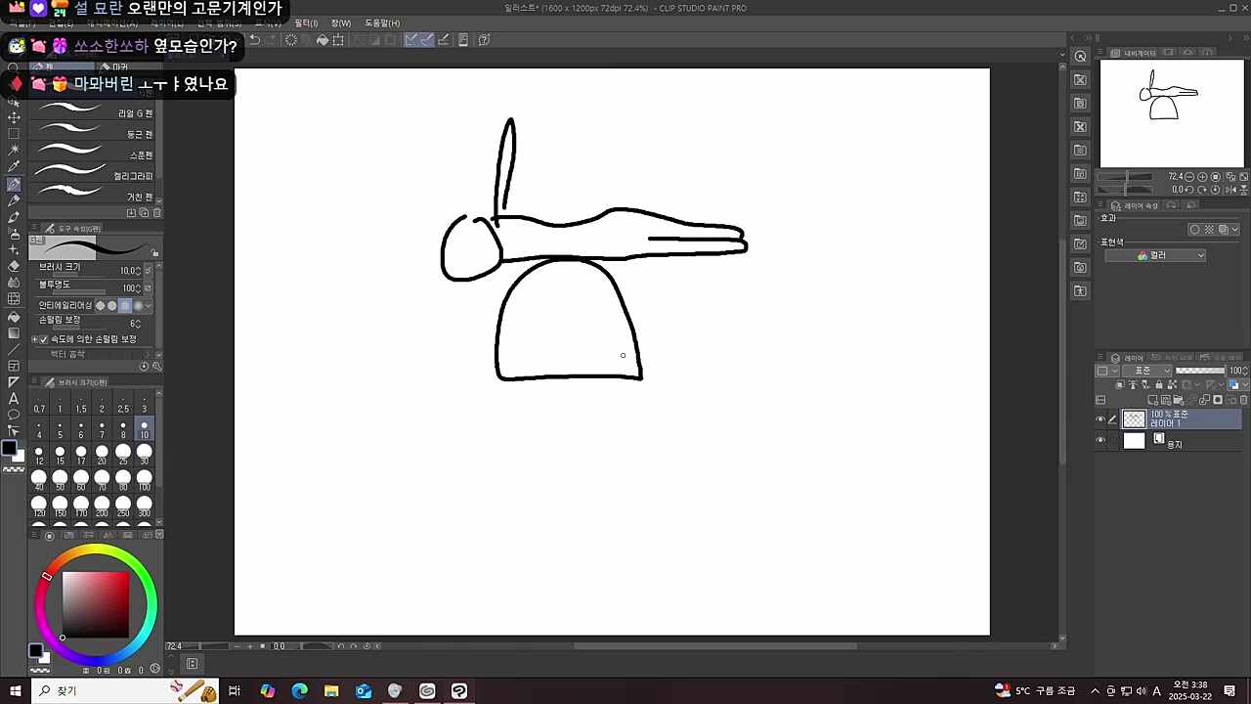1251x704 pixels.
Task: Zoom out with the navigator minus icon
Action: 1189,177
